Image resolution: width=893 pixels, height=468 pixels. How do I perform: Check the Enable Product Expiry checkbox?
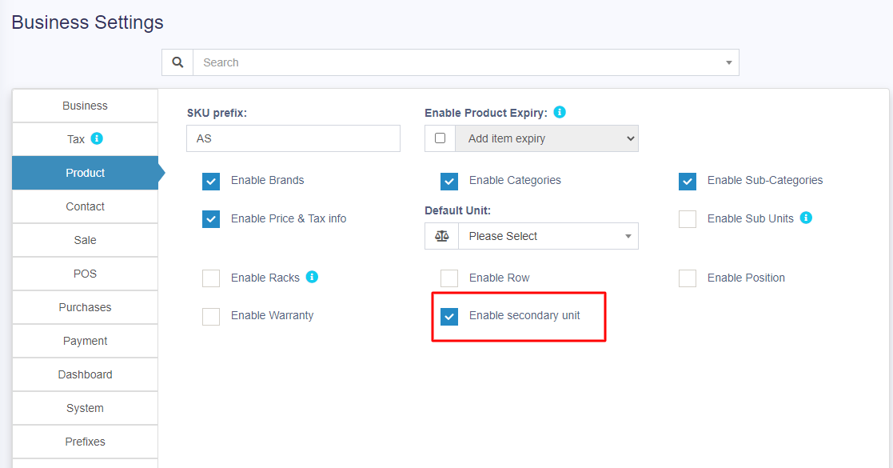pos(440,138)
